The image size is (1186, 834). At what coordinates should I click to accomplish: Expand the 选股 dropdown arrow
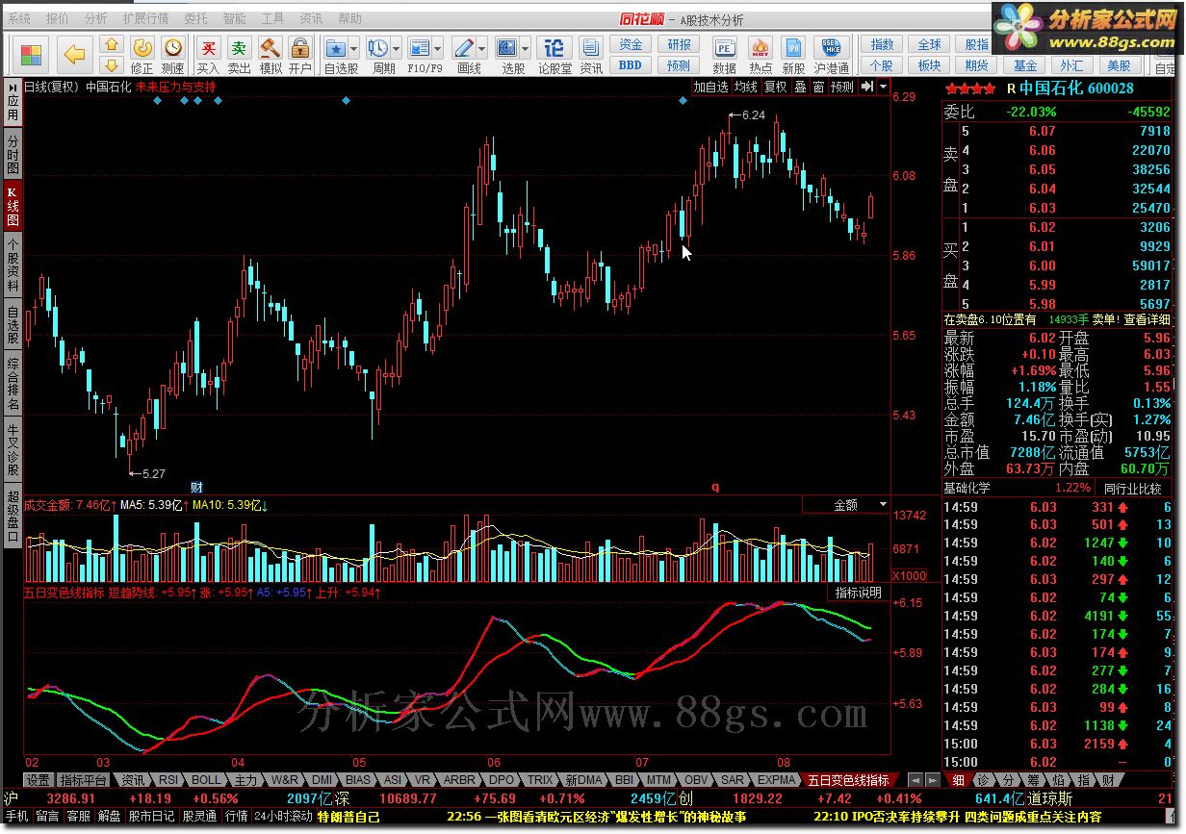point(526,48)
